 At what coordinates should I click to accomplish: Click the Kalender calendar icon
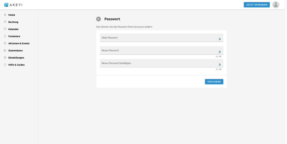pyautogui.click(x=5, y=29)
